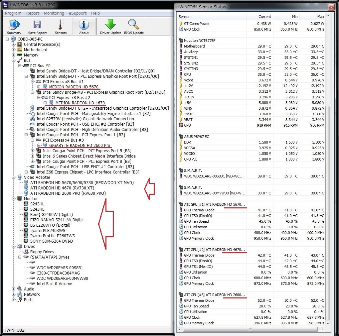
Task: Open the Help menu
Action: pyautogui.click(x=95, y=13)
